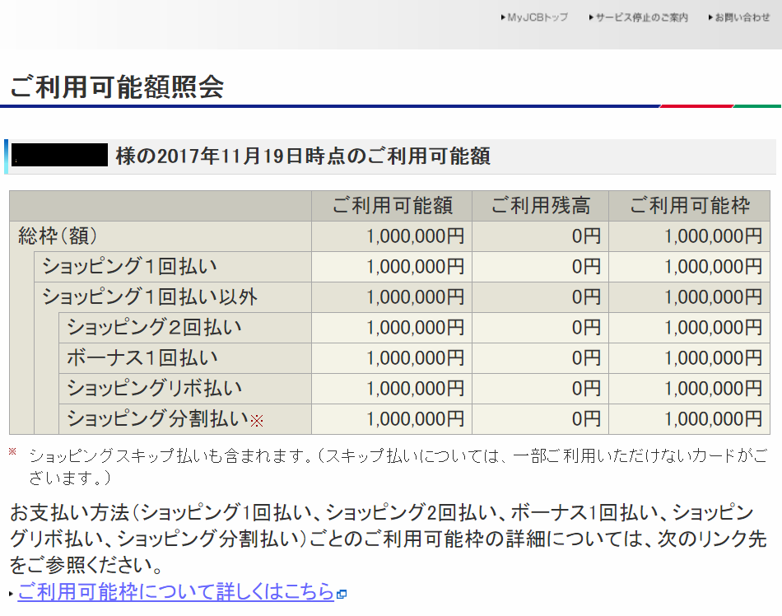782x616 pixels.
Task: Click external-link icon after 詳しくはこちら
Action: click(x=342, y=594)
